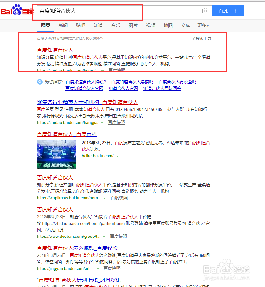Switch to the 音乐 tab
The image size is (265, 287).
pyautogui.click(x=116, y=25)
